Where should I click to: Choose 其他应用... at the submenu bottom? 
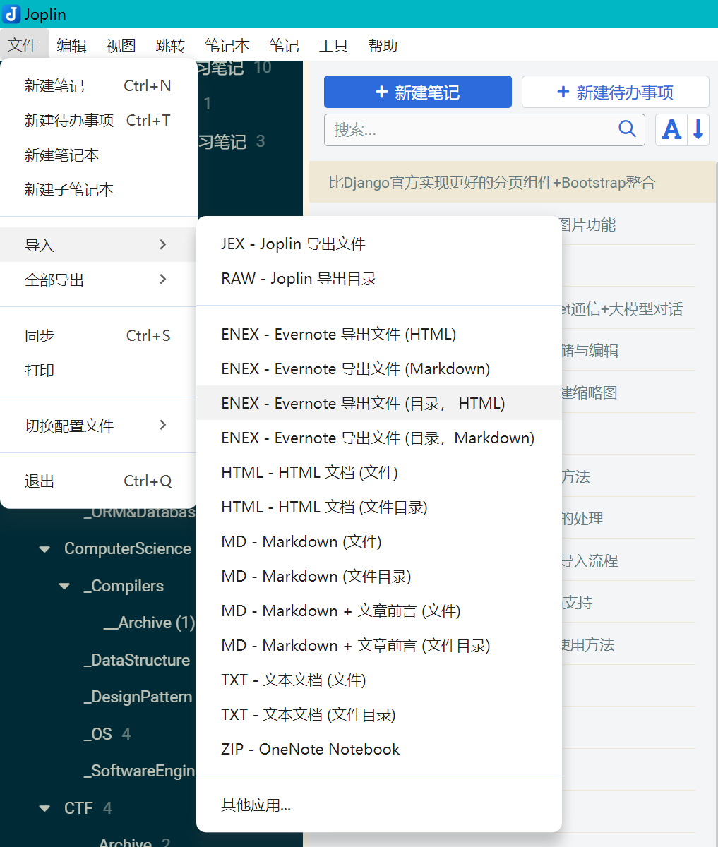click(x=256, y=803)
